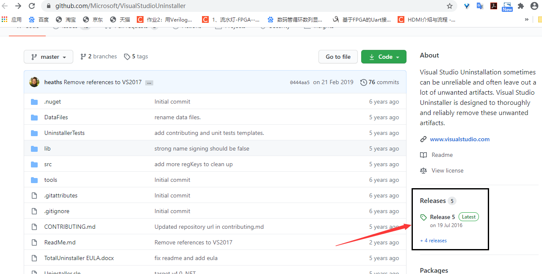This screenshot has width=542, height=274.
Task: Click the browser forward arrow
Action: point(18,6)
